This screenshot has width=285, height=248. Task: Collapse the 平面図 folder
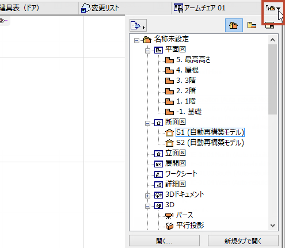[x=147, y=51]
